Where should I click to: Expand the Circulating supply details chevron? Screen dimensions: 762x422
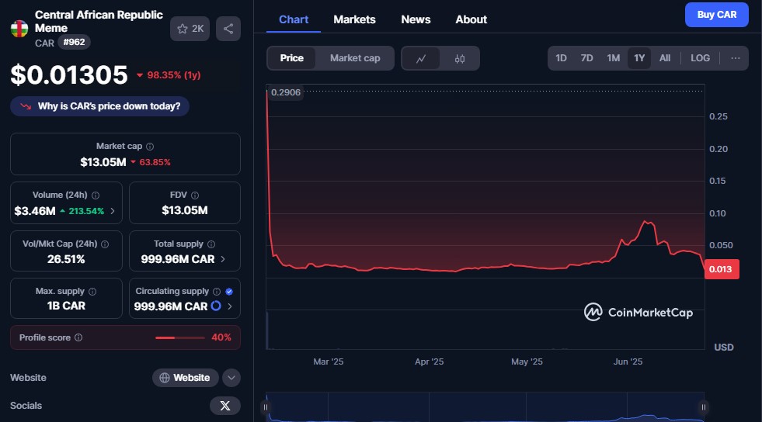(x=230, y=306)
